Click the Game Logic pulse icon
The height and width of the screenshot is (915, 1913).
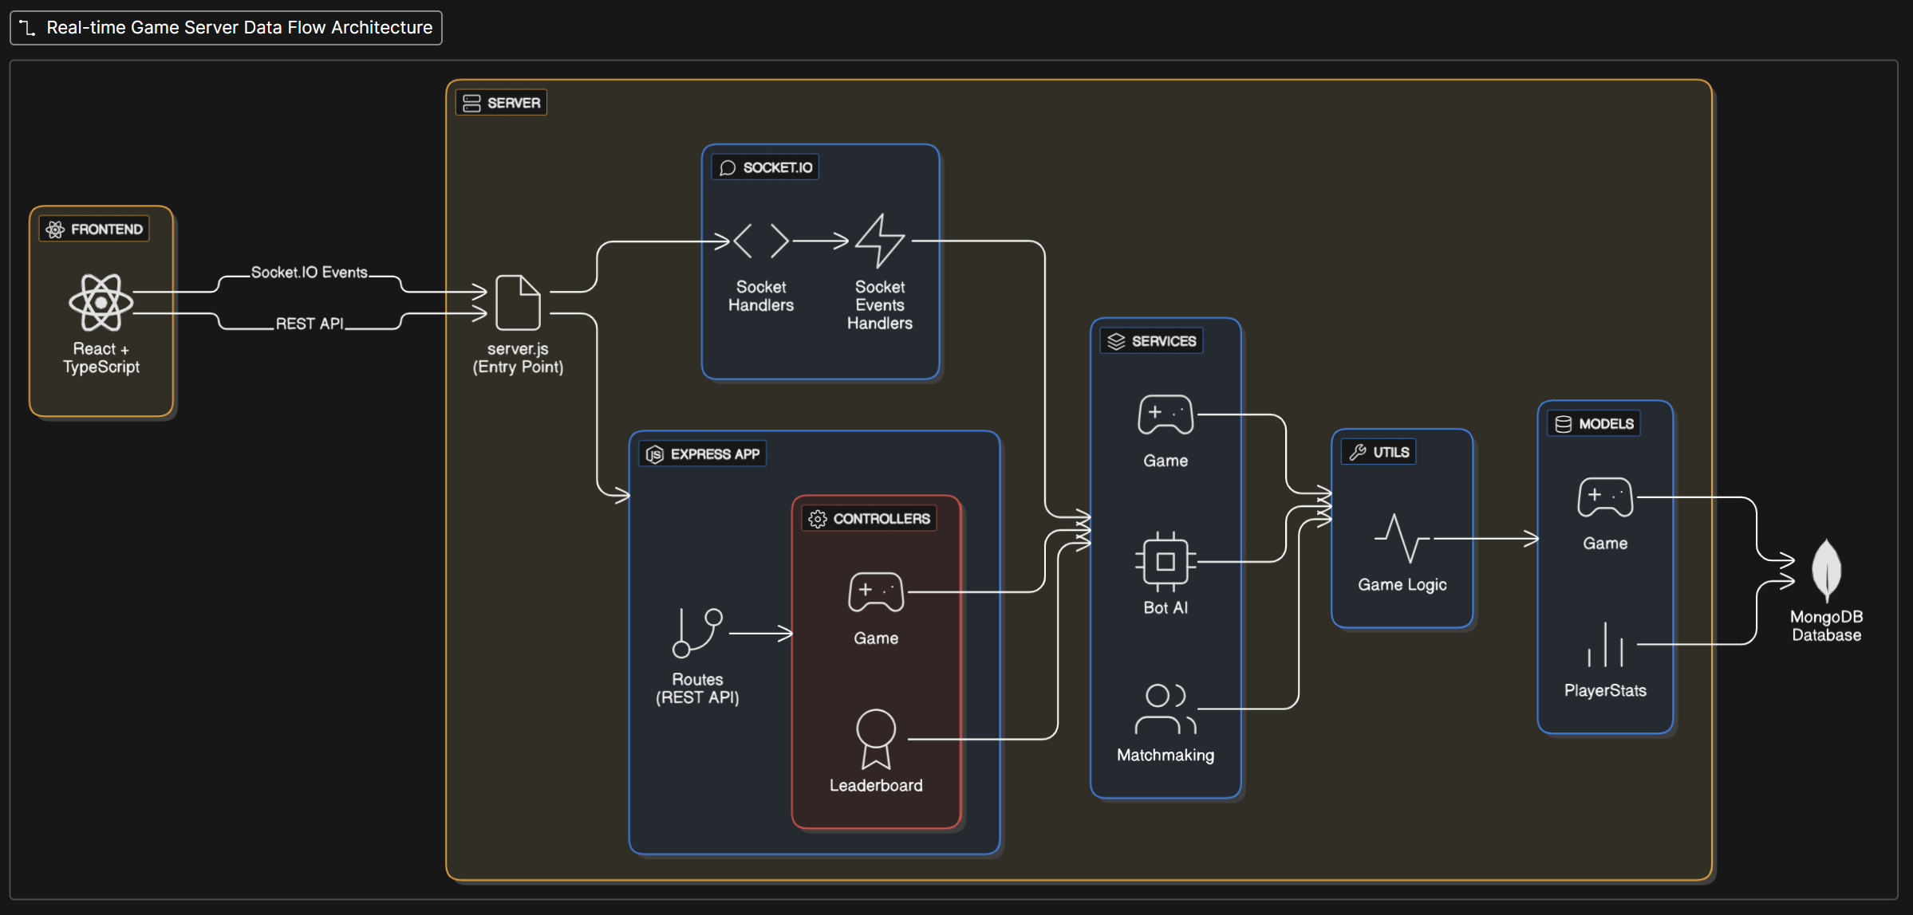1402,539
